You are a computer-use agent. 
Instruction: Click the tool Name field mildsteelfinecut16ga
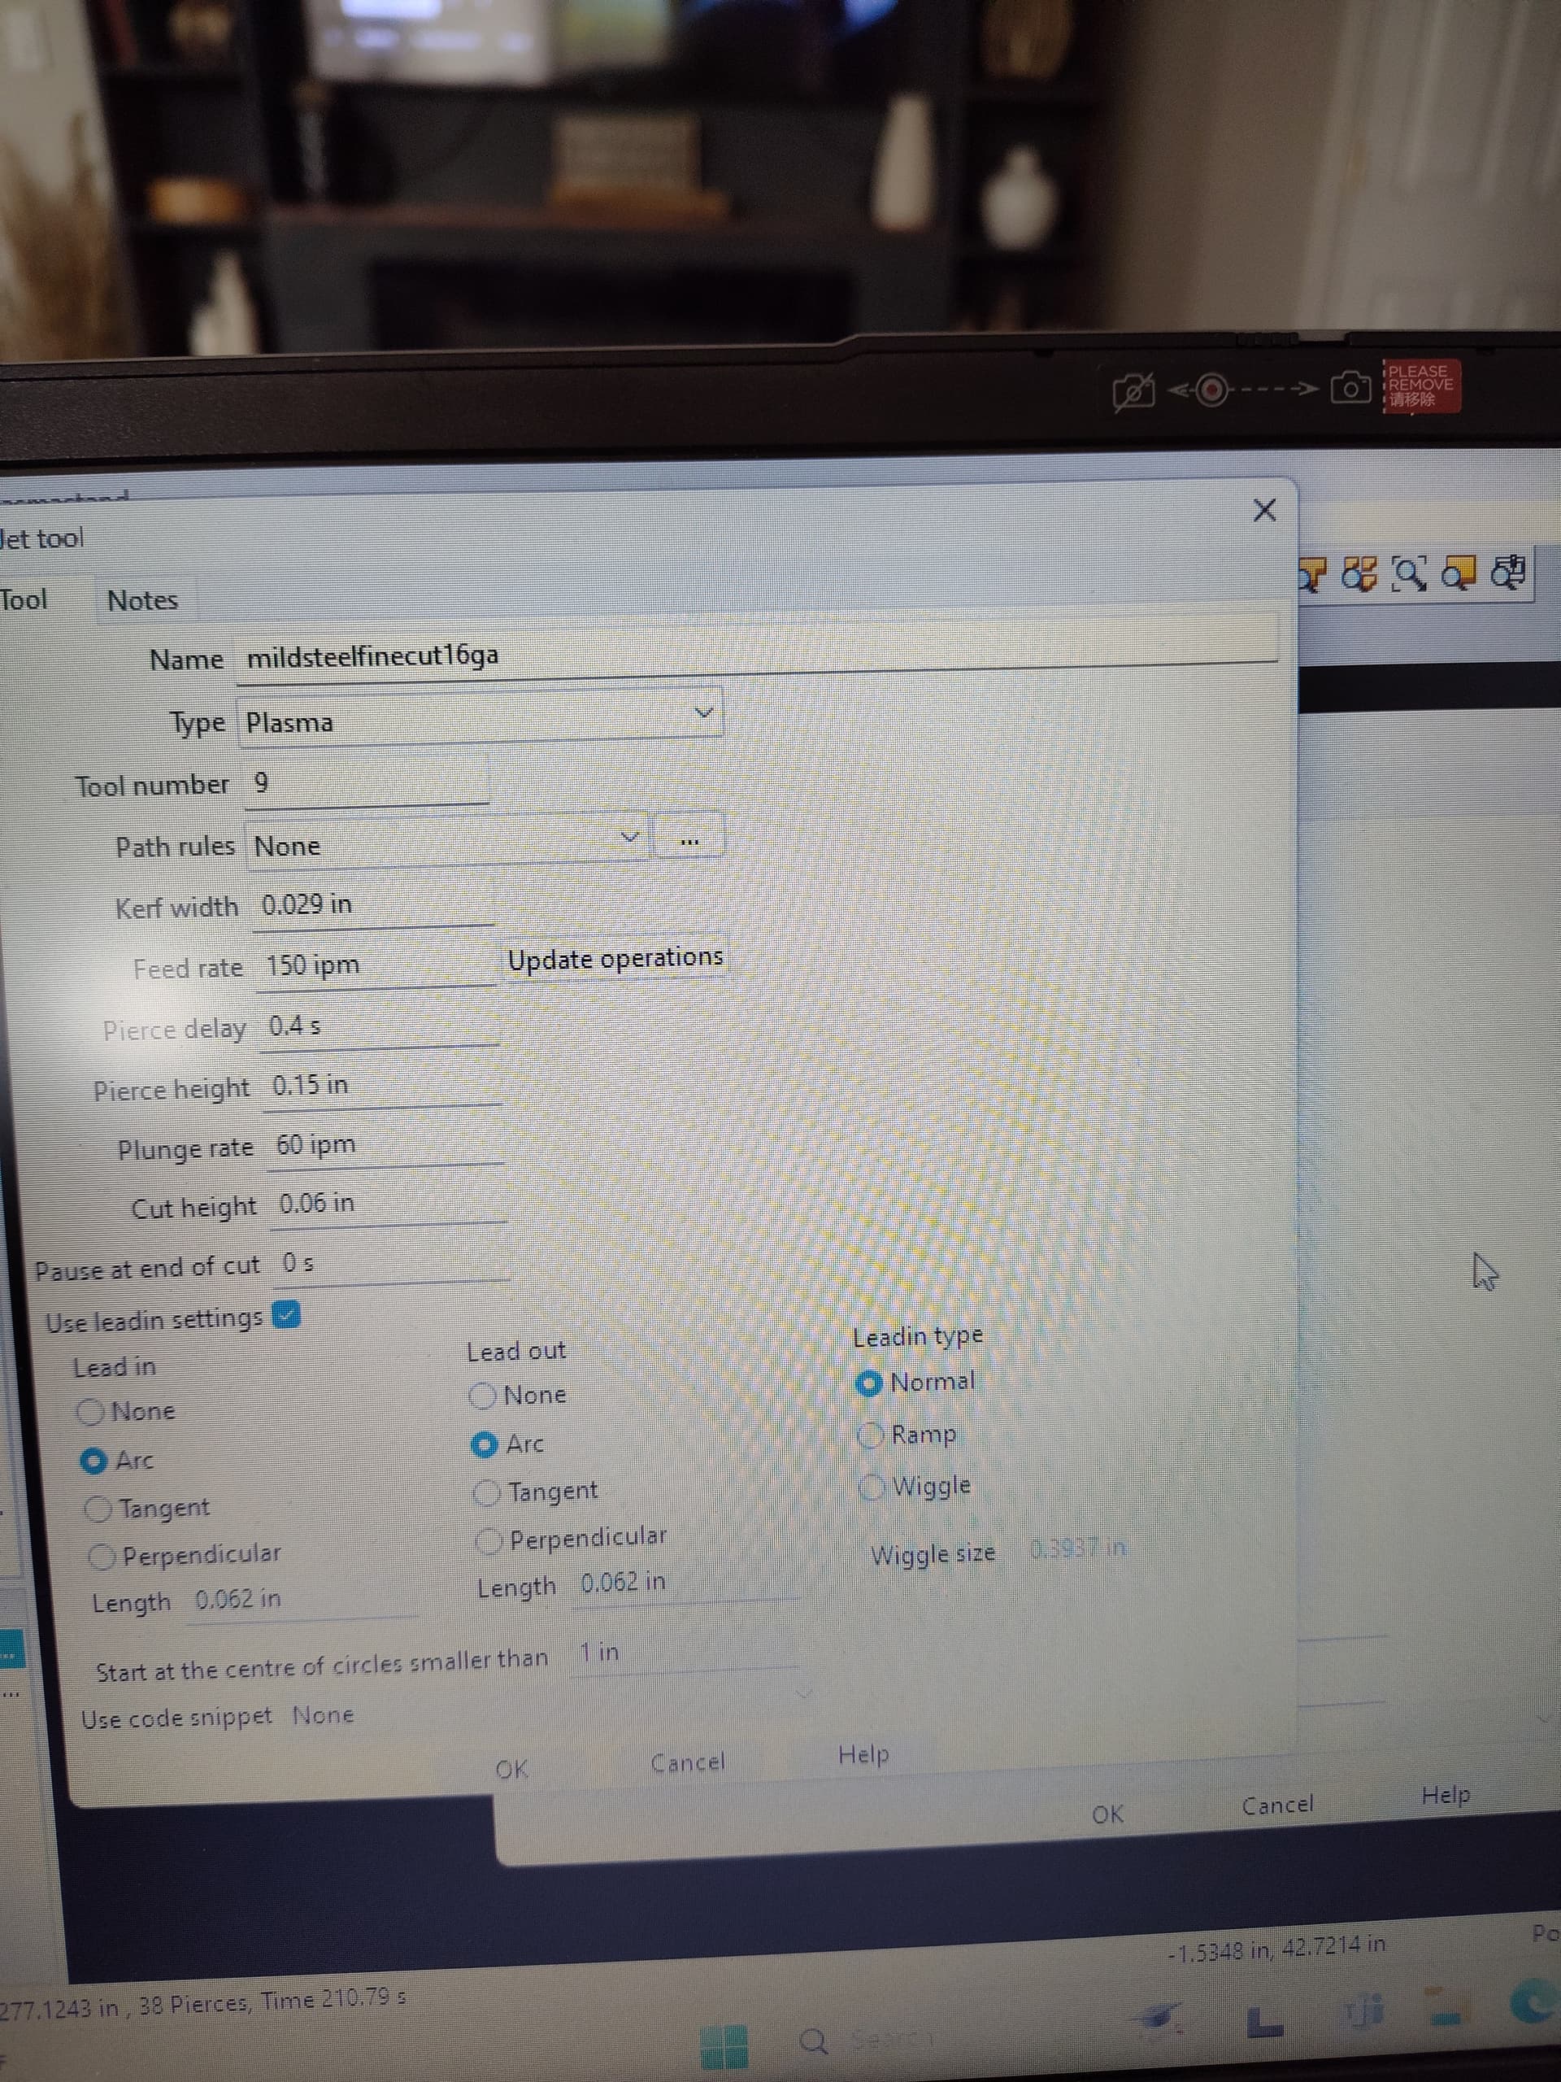pos(372,655)
